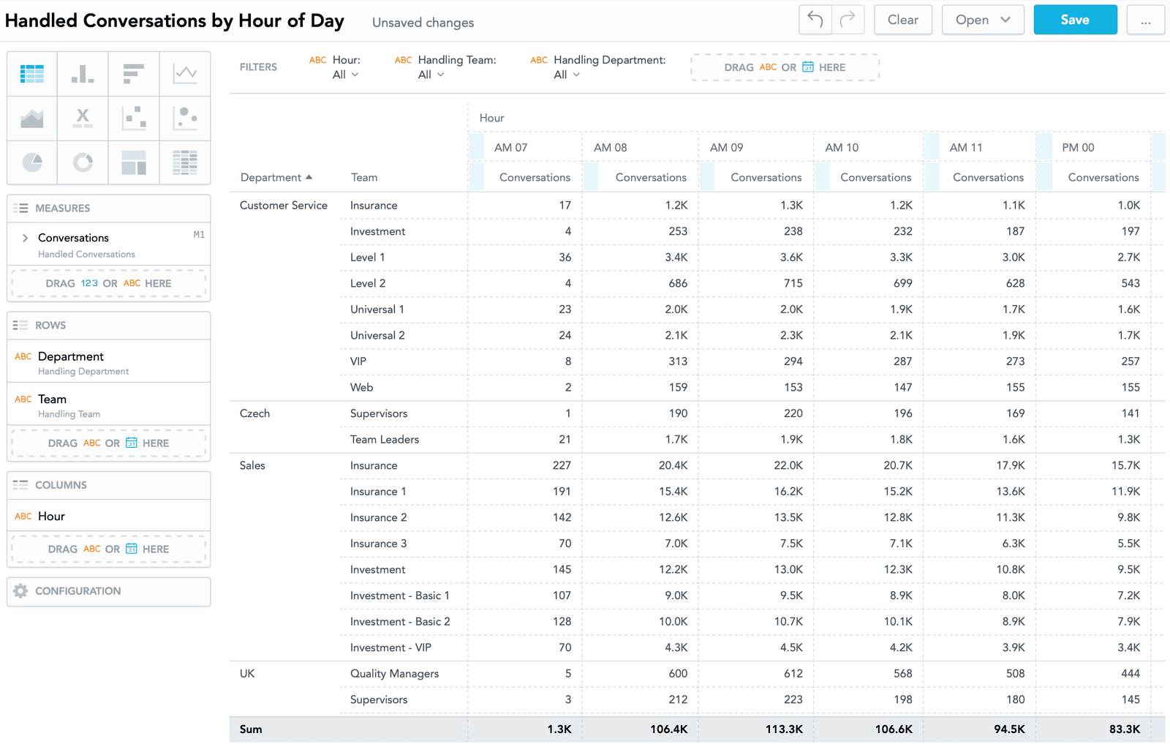Open the Handling Team filter dropdown

[431, 74]
